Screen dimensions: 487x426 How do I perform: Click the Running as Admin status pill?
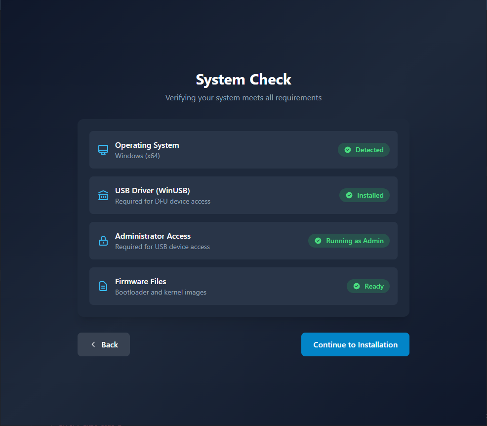click(x=349, y=241)
